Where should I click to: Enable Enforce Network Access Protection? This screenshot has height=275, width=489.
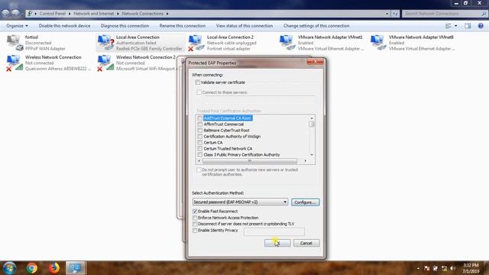click(x=195, y=218)
